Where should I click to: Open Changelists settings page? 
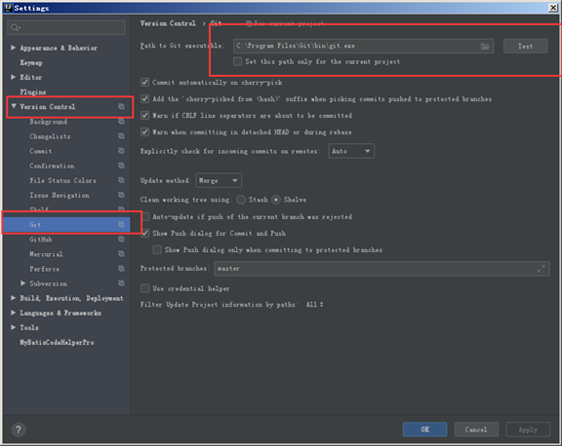click(x=50, y=136)
